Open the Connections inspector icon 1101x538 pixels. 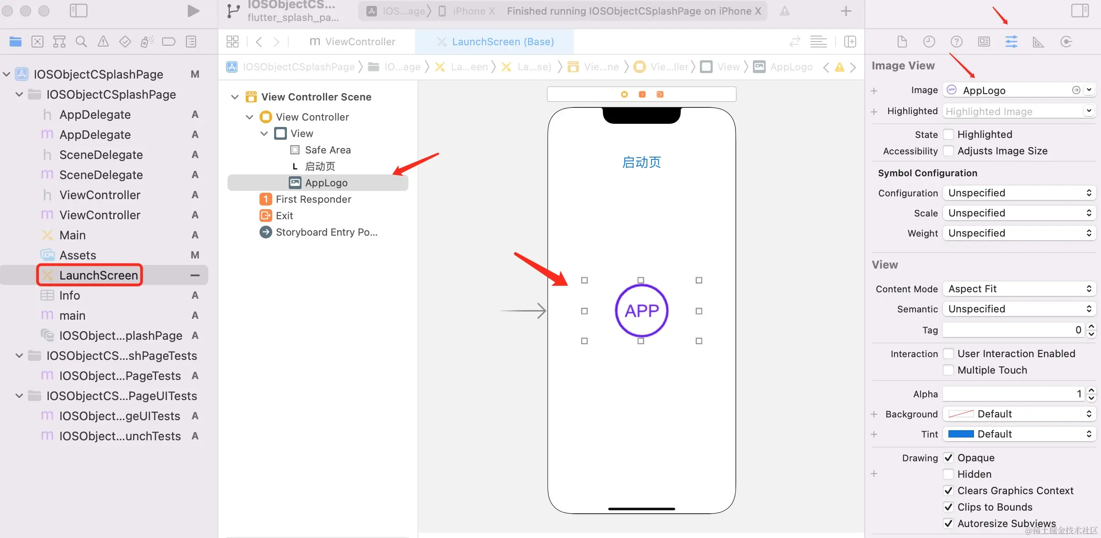click(1066, 42)
